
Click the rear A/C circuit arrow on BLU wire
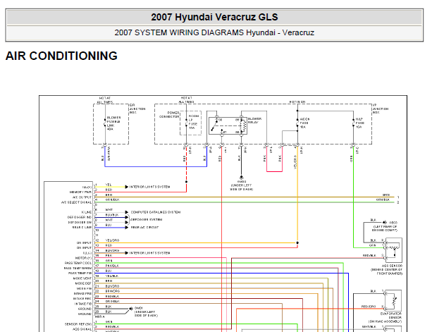tap(126, 227)
